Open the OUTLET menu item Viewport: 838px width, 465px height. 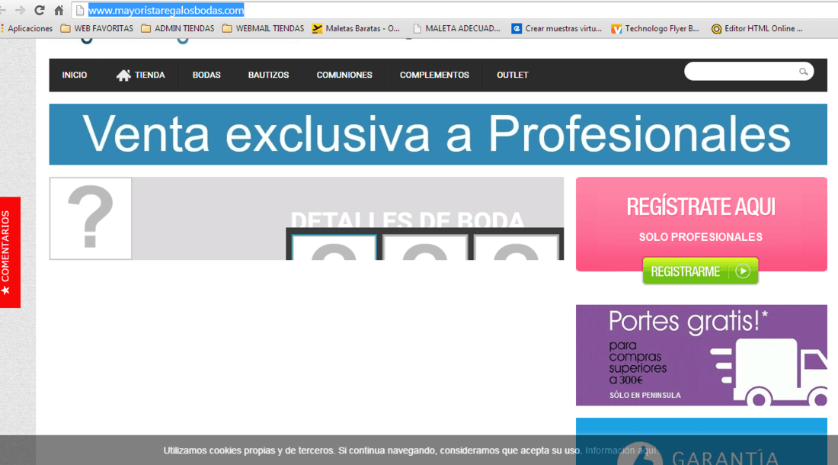[x=512, y=75]
